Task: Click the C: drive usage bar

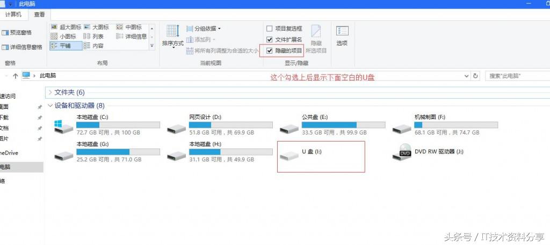Action: pos(118,125)
